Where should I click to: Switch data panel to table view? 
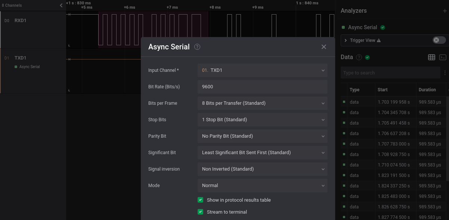coord(431,57)
